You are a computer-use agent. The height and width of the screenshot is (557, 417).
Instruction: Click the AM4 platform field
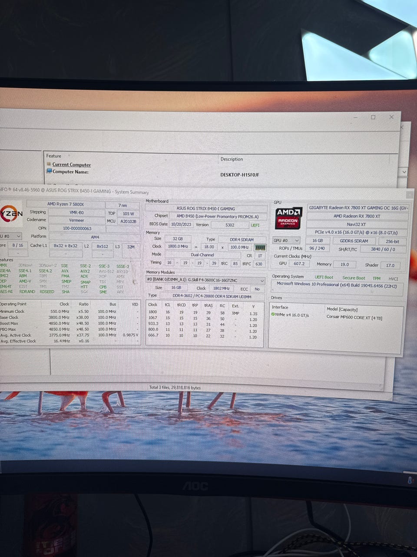95,237
